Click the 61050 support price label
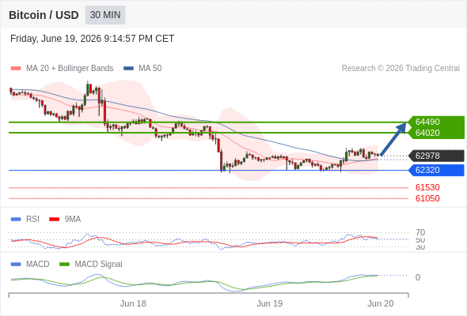This screenshot has width=467, height=316. [x=427, y=198]
